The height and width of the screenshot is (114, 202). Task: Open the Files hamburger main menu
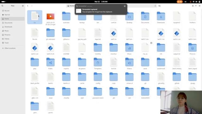23,6
